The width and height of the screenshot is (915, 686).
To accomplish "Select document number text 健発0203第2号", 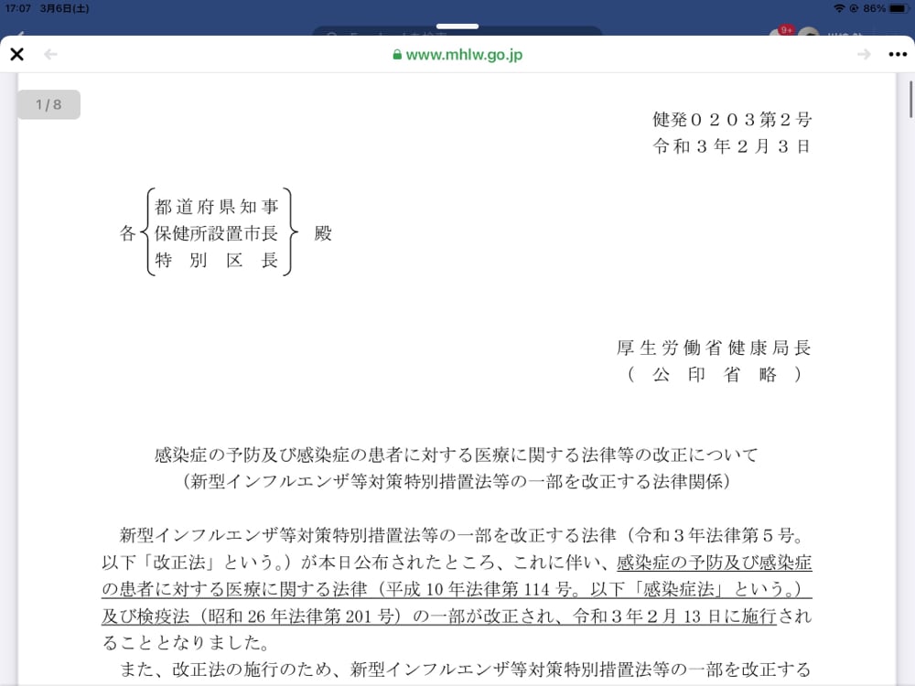I will pos(732,120).
